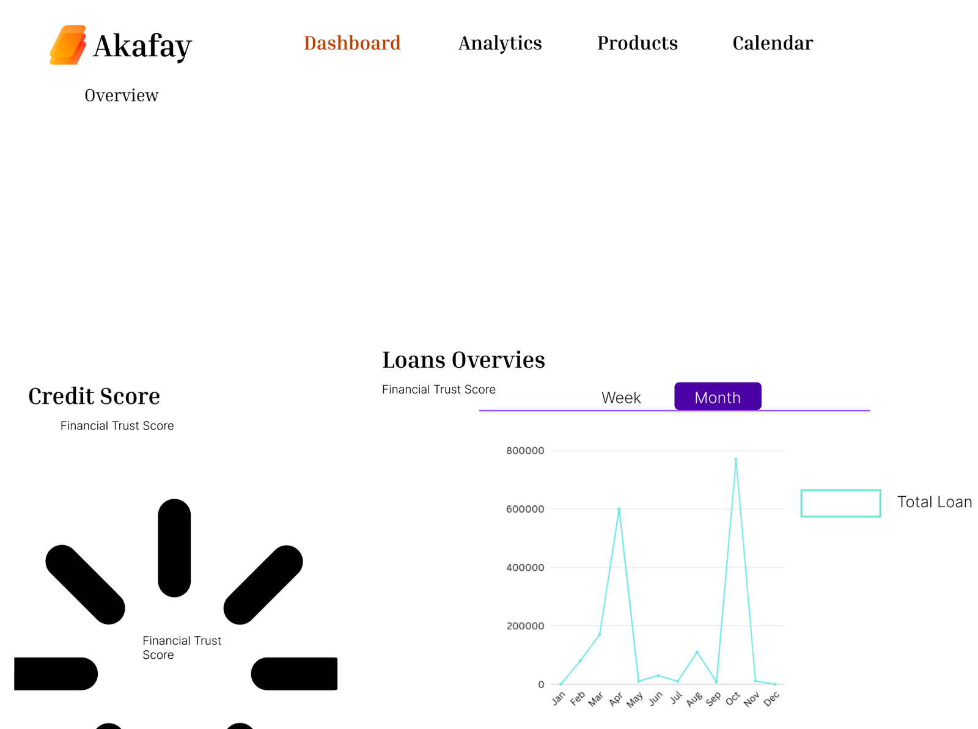Open the Dashboard navigation item

coord(352,43)
